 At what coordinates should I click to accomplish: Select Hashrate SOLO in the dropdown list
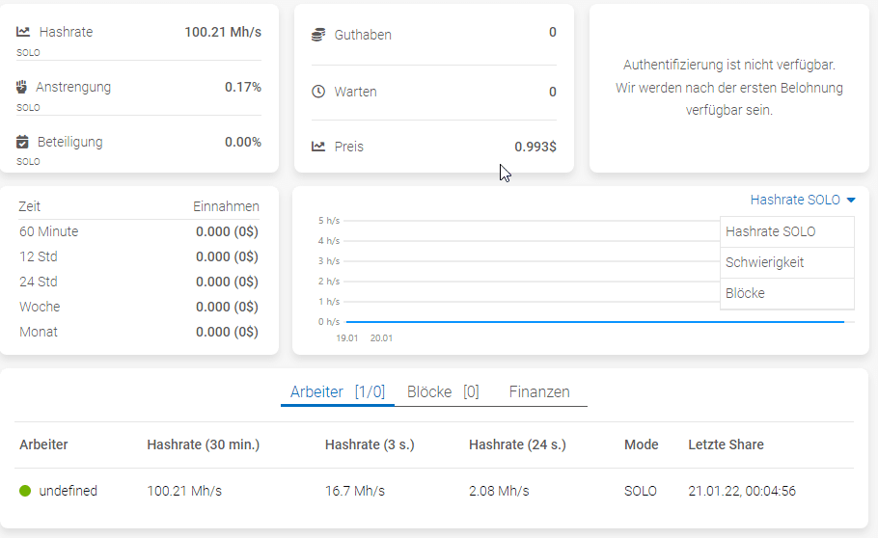click(x=786, y=231)
